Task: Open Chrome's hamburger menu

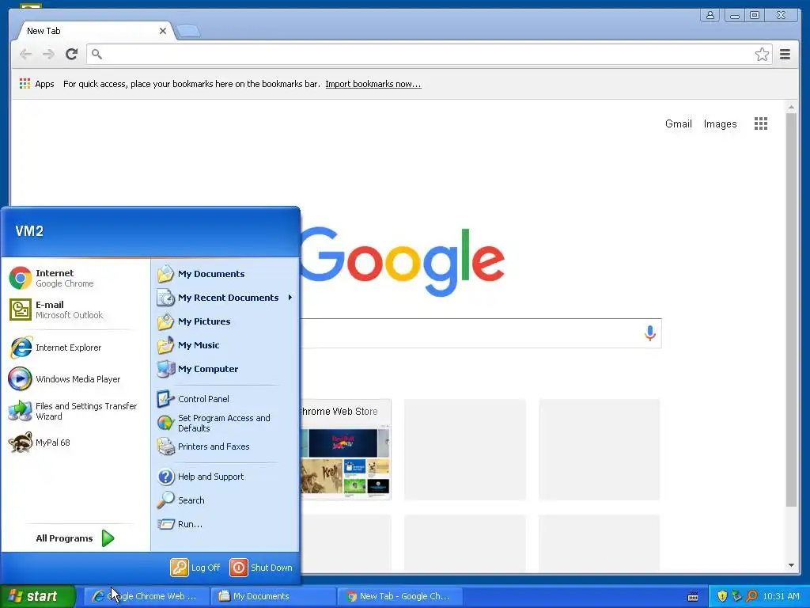Action: (785, 54)
